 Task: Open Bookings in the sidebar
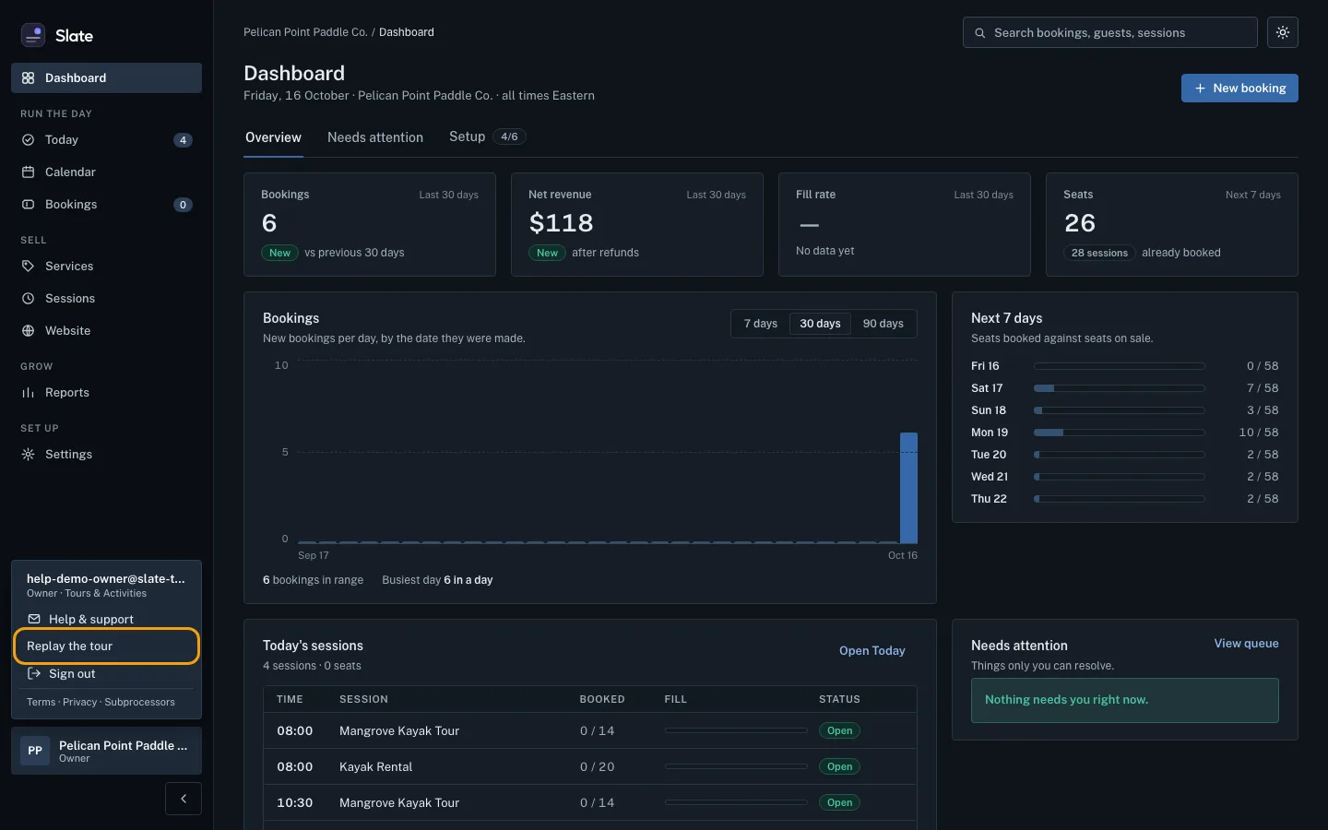106,205
